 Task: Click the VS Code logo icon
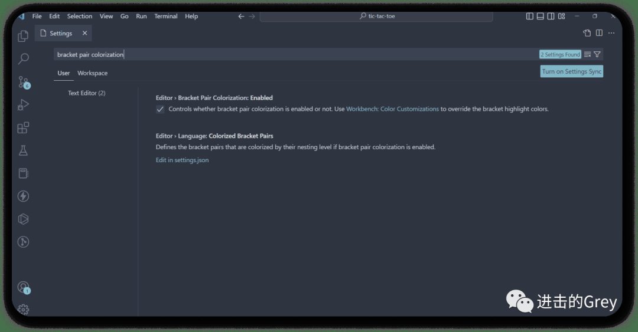tap(22, 17)
